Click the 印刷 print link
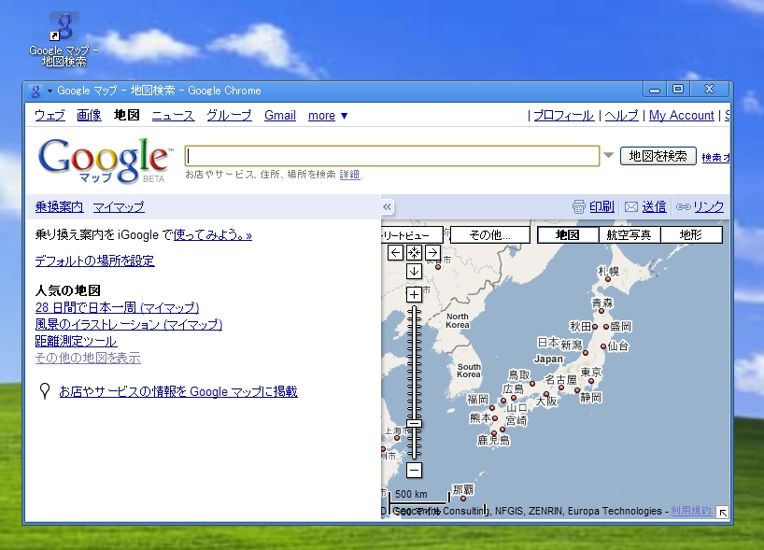 601,207
